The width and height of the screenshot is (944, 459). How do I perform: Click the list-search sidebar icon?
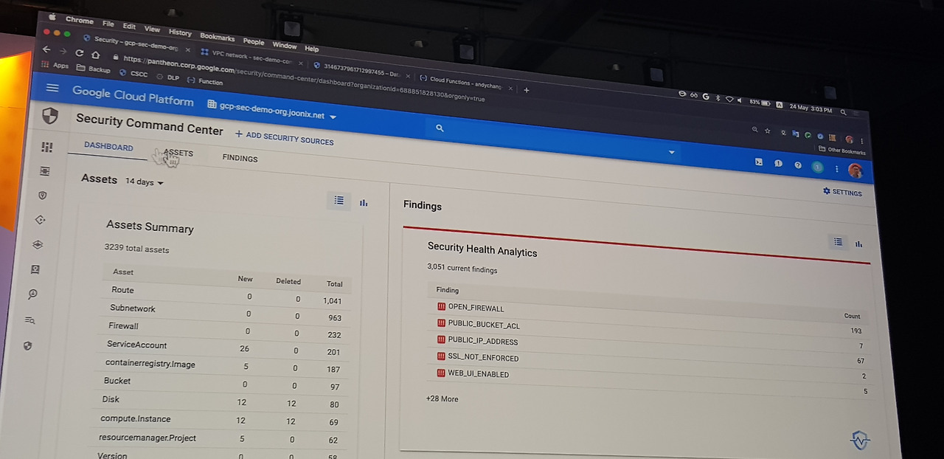click(30, 320)
